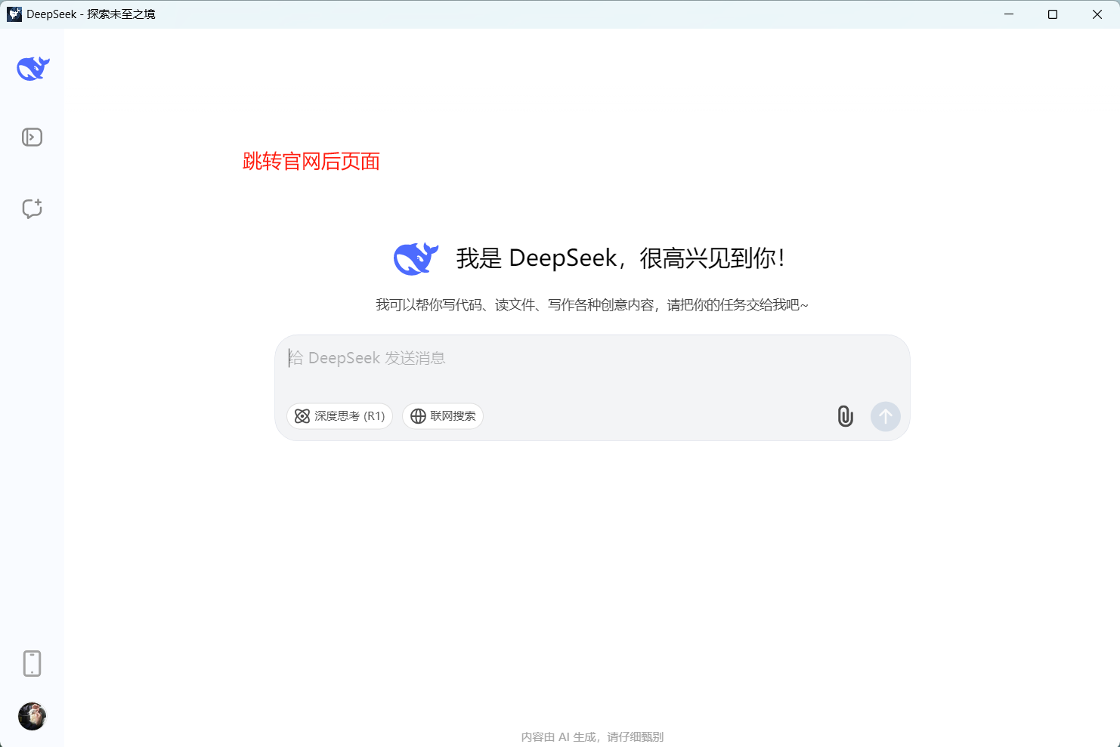Click the large whale logo beside greeting
This screenshot has width=1120, height=747.
coord(416,259)
